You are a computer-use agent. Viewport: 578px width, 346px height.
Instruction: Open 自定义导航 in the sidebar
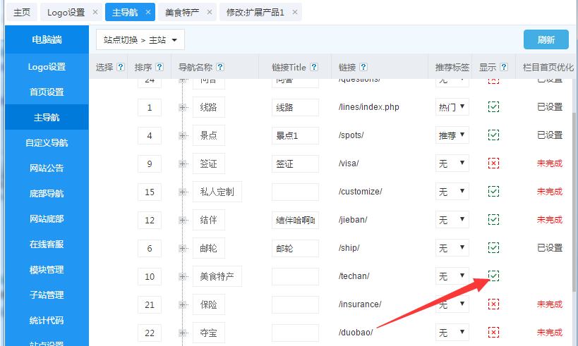pyautogui.click(x=47, y=143)
